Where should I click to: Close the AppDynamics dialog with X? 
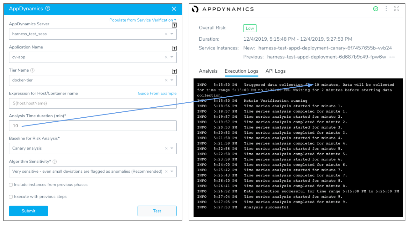[174, 9]
